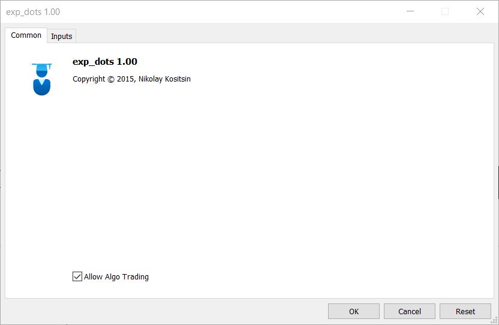The height and width of the screenshot is (325, 499).
Task: Click the window resize grip in bottom corner
Action: [494, 321]
